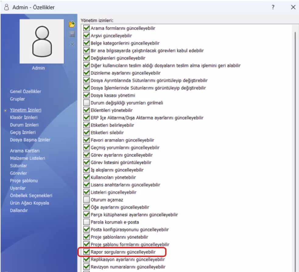Click the open folder icon beside avatar
This screenshot has height=272, width=299.
pos(72,24)
